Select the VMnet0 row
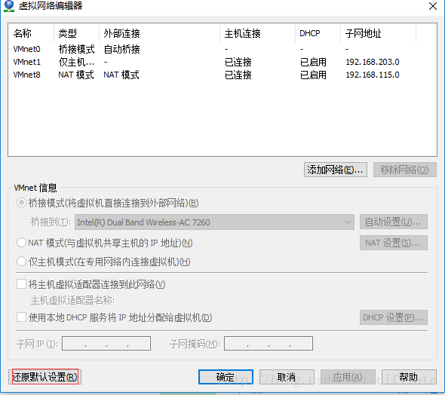This screenshot has height=395, width=445. (x=222, y=49)
